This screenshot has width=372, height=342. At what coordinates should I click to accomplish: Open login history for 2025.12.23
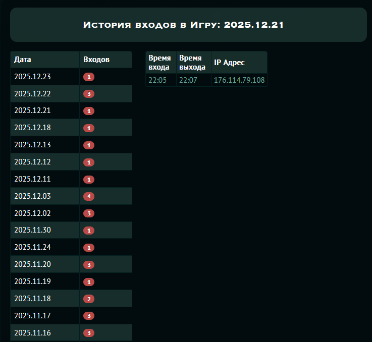click(32, 77)
